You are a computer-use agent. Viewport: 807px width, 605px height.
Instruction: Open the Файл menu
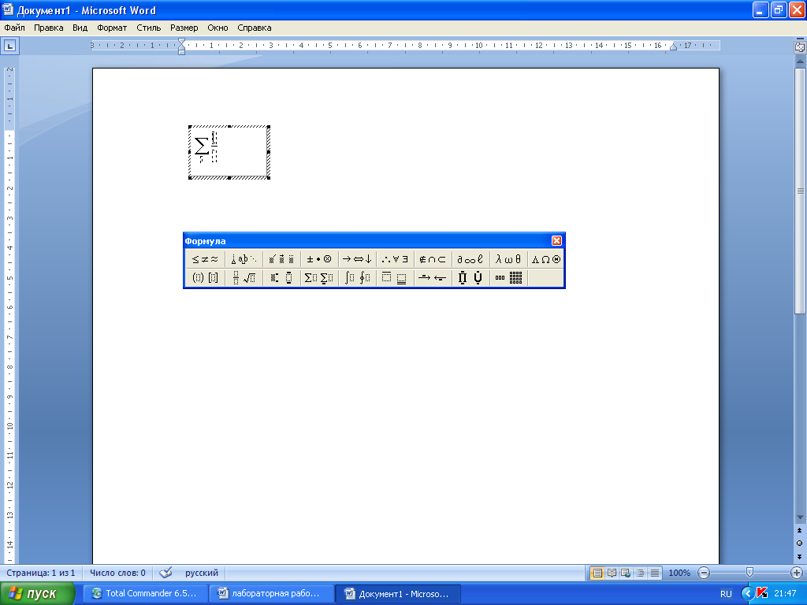14,28
